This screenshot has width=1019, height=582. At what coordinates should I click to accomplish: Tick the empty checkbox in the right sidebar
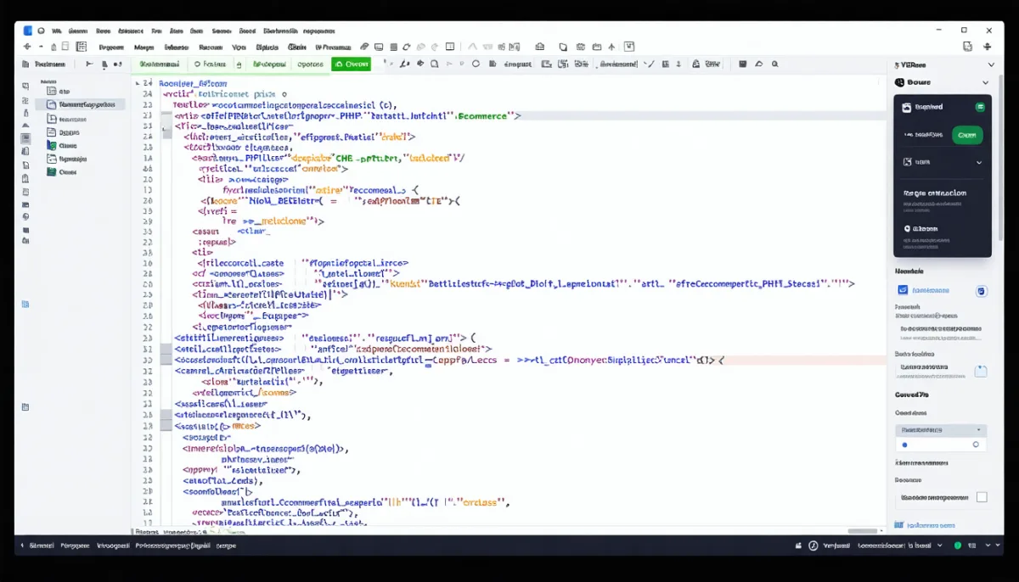pyautogui.click(x=982, y=497)
